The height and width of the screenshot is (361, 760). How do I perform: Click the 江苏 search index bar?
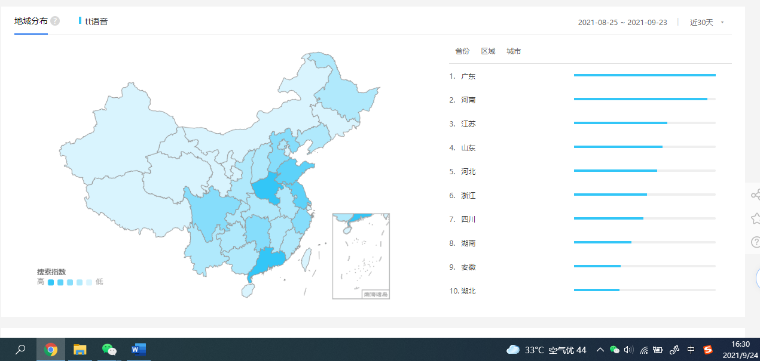click(645, 123)
